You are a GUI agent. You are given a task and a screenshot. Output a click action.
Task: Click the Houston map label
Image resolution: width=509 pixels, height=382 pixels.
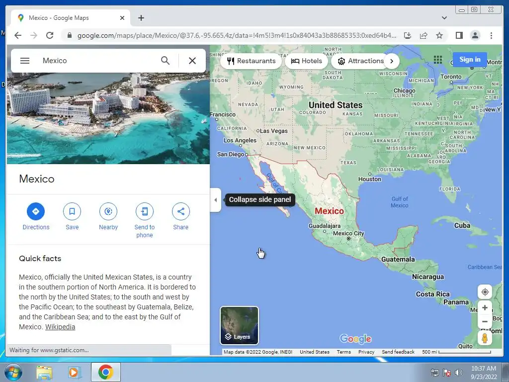click(369, 179)
